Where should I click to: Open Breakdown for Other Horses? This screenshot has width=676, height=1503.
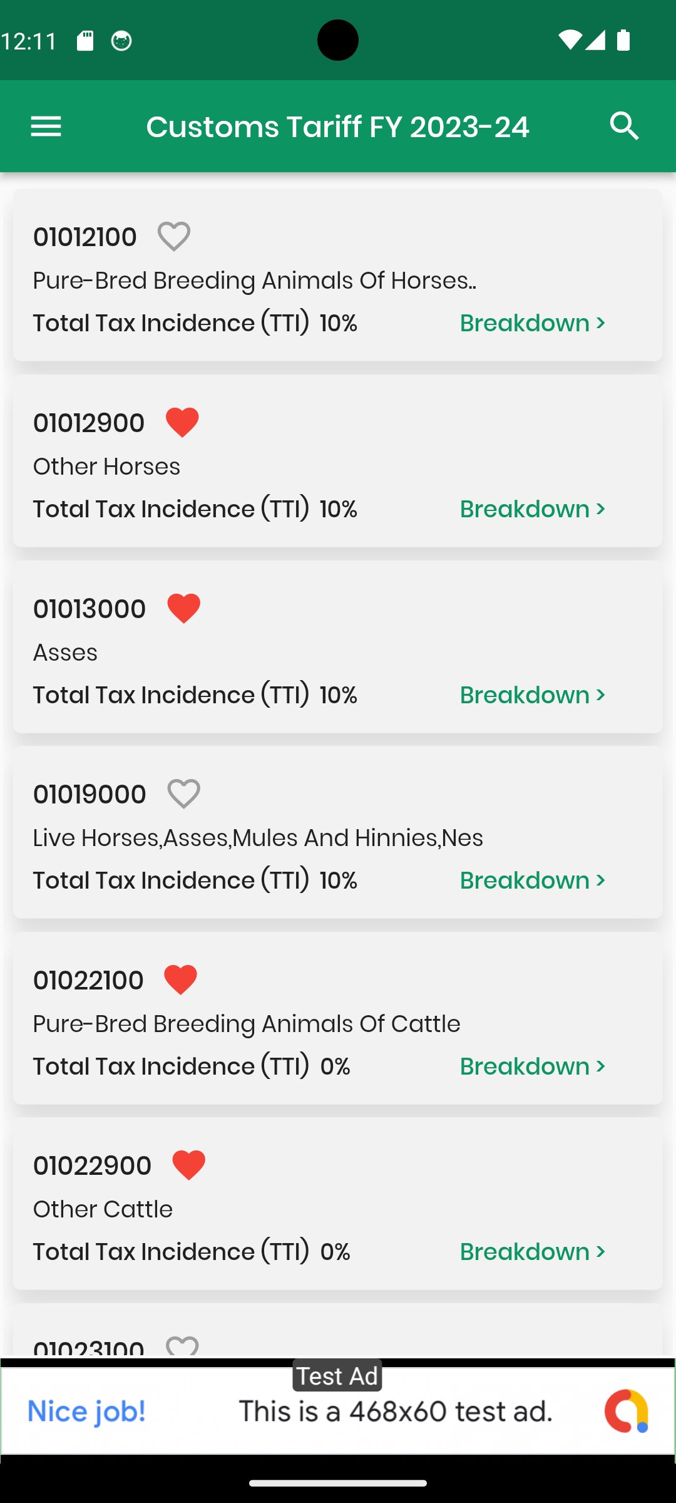532,509
